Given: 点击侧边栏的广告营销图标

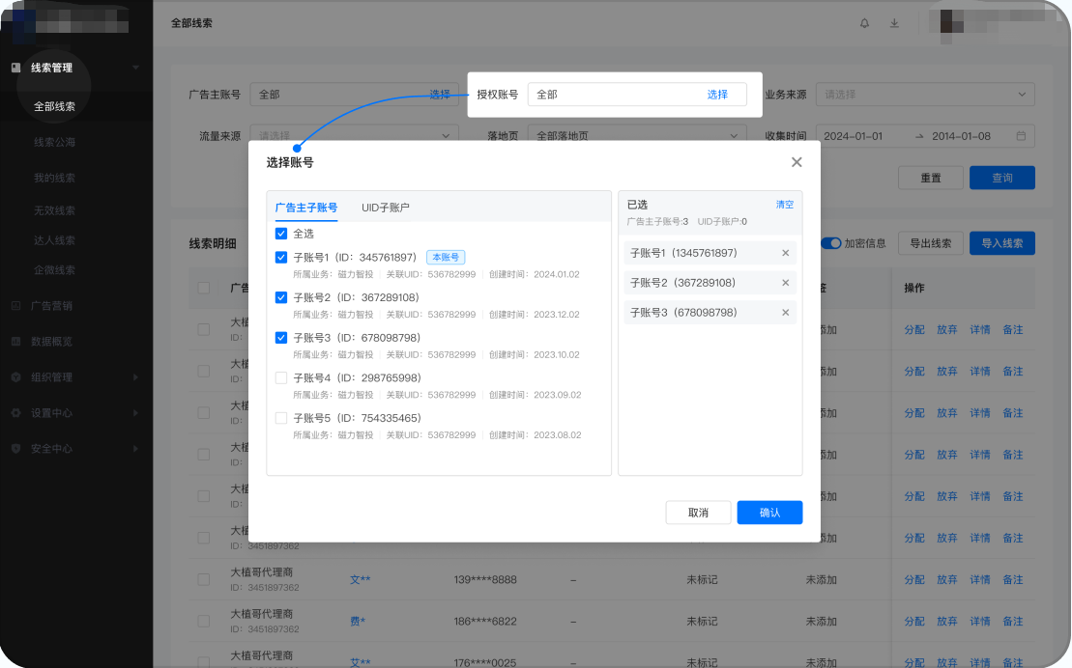Looking at the screenshot, I should (x=14, y=307).
